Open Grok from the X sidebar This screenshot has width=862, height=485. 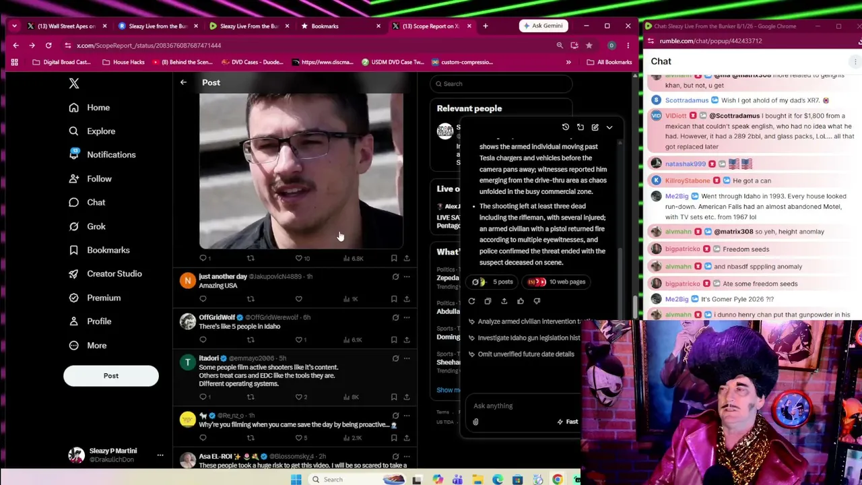(x=88, y=226)
